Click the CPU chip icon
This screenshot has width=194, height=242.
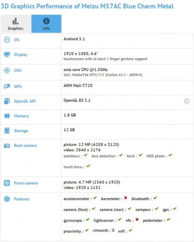(7, 70)
